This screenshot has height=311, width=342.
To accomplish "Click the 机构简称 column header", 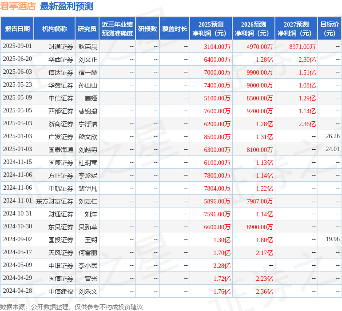I will pyautogui.click(x=54, y=29).
